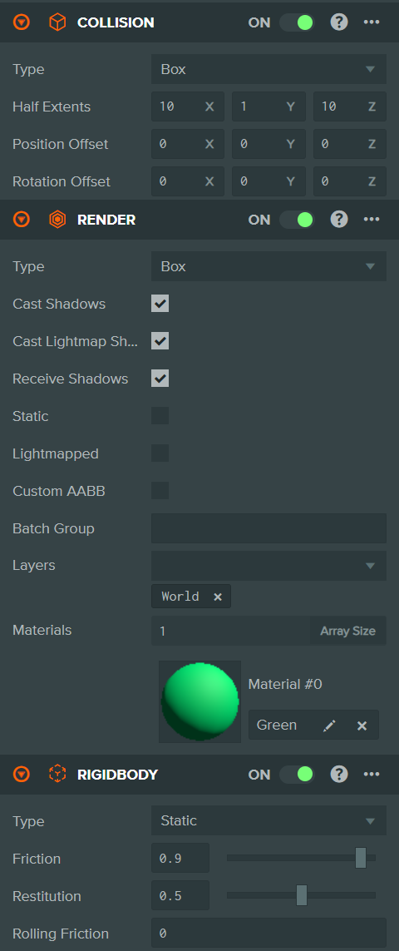The image size is (399, 951).
Task: Turn off the Render component switch
Action: pos(297,220)
